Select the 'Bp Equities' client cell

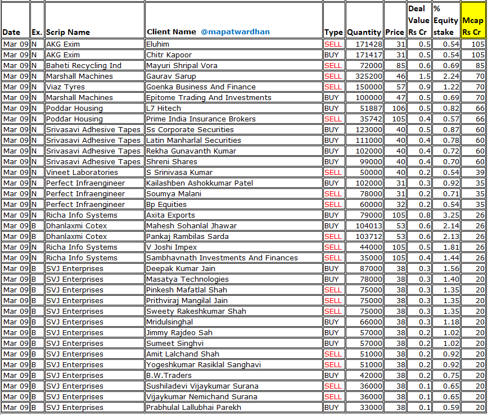click(234, 205)
